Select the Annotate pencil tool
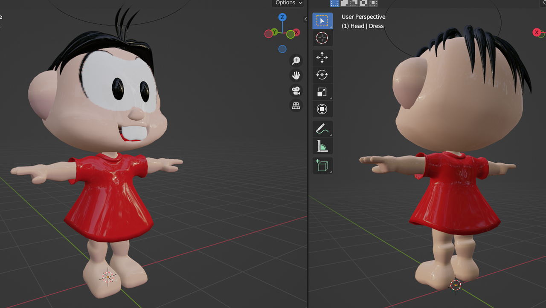The width and height of the screenshot is (546, 308). [322, 128]
